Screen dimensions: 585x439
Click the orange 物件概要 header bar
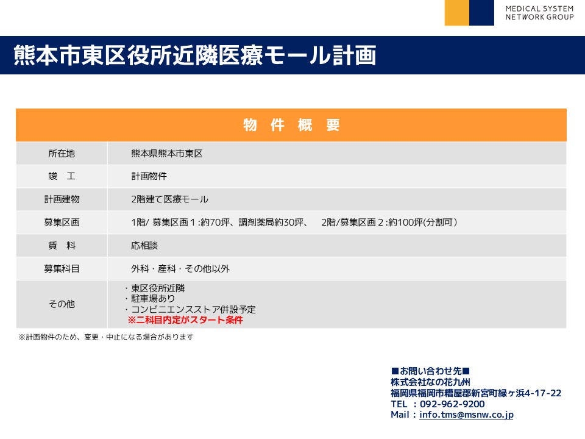[291, 125]
